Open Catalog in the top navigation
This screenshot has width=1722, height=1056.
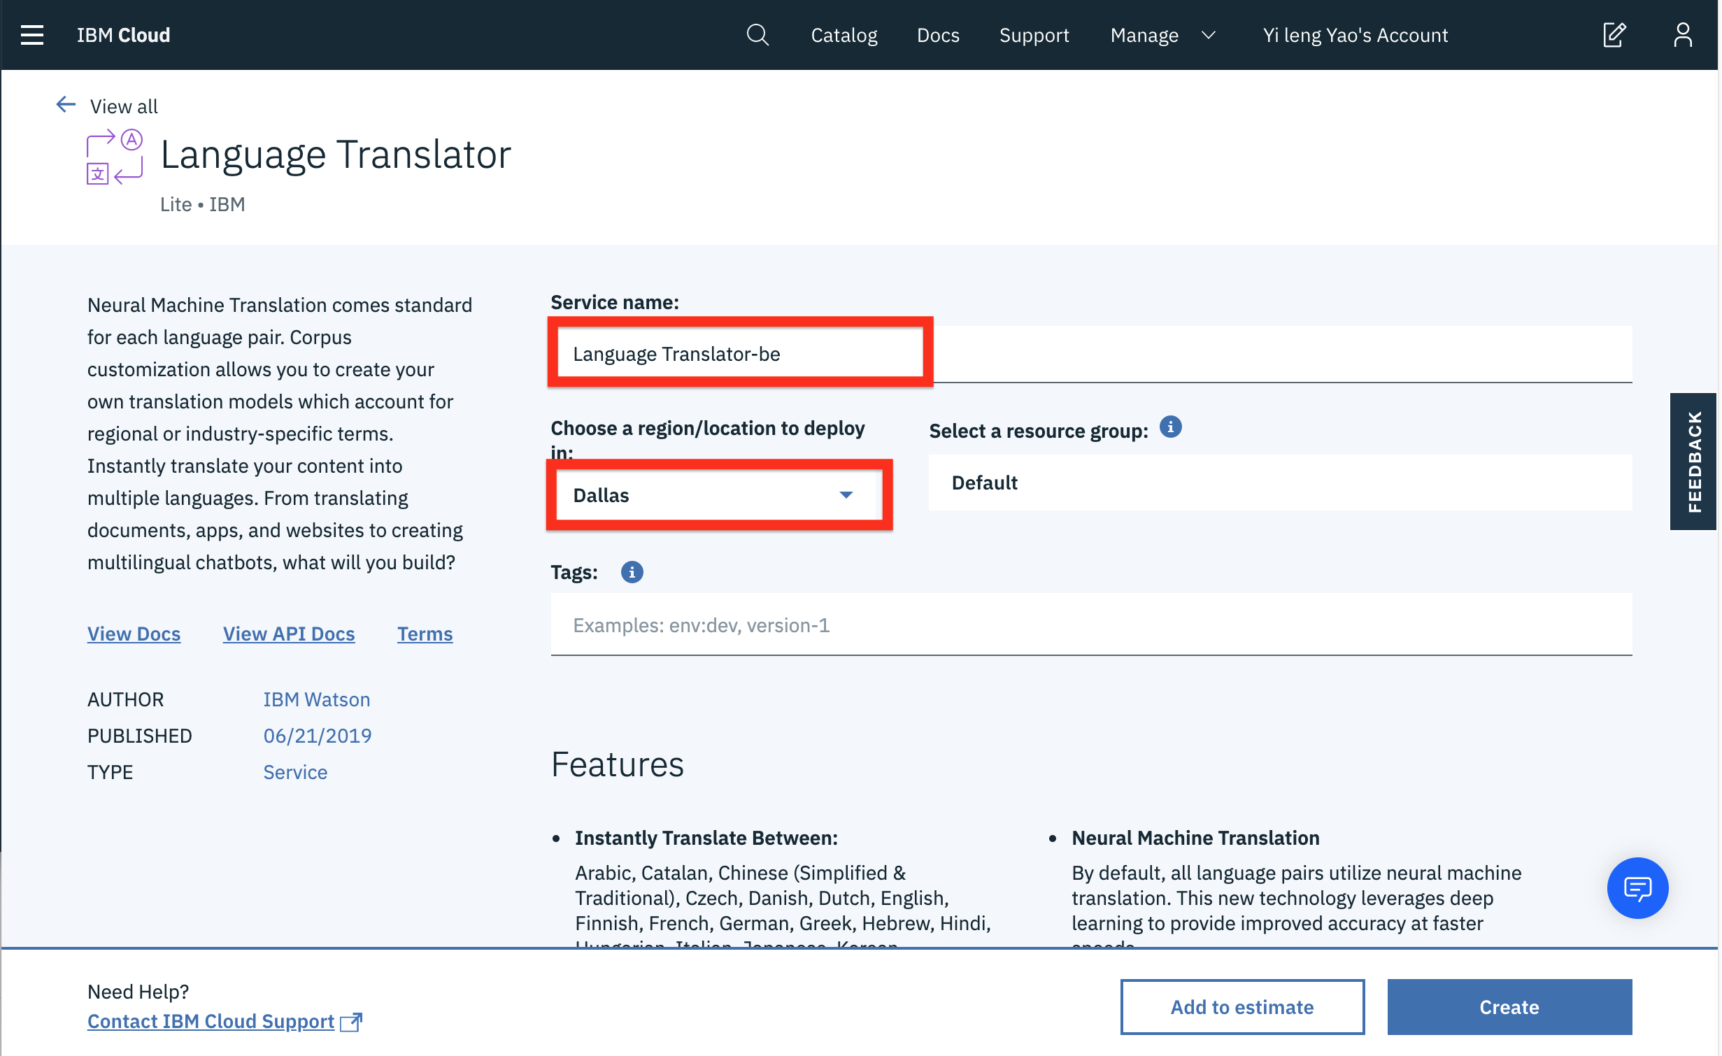844,35
